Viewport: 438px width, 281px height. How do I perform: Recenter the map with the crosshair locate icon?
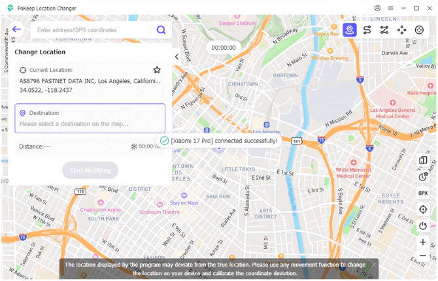point(423,209)
